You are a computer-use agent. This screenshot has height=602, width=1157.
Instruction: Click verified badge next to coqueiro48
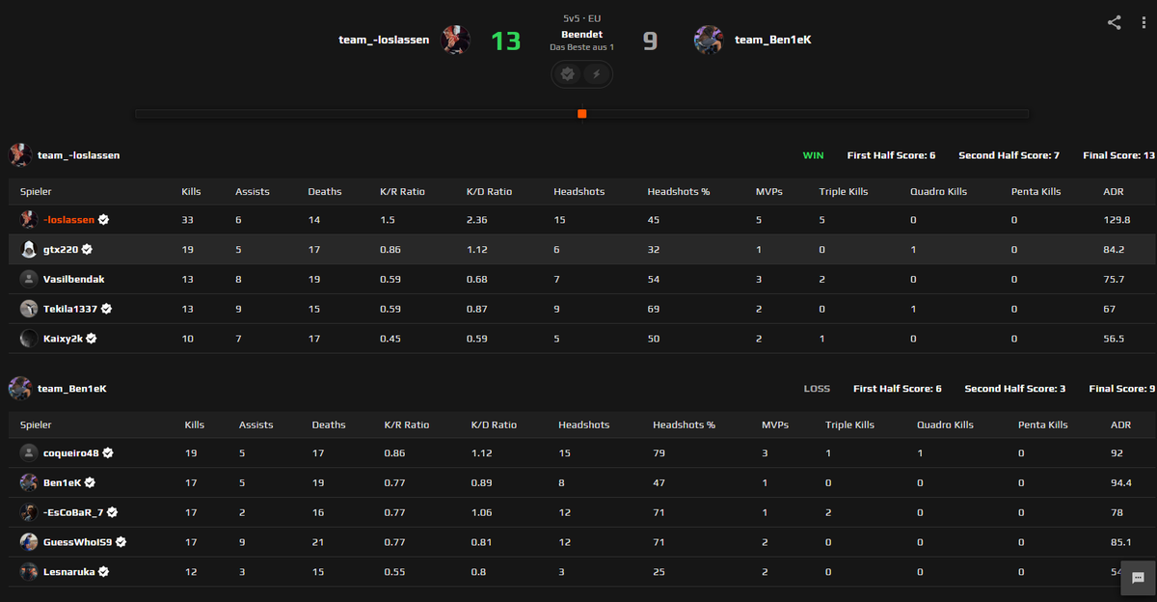click(x=108, y=452)
